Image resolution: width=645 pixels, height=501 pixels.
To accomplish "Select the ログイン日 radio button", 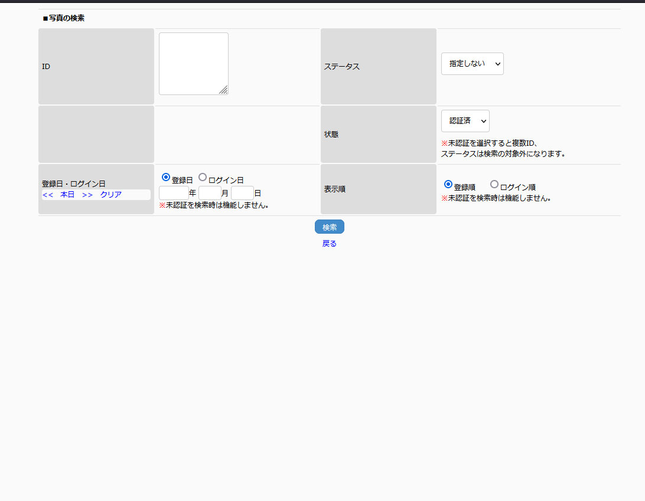I will (203, 177).
